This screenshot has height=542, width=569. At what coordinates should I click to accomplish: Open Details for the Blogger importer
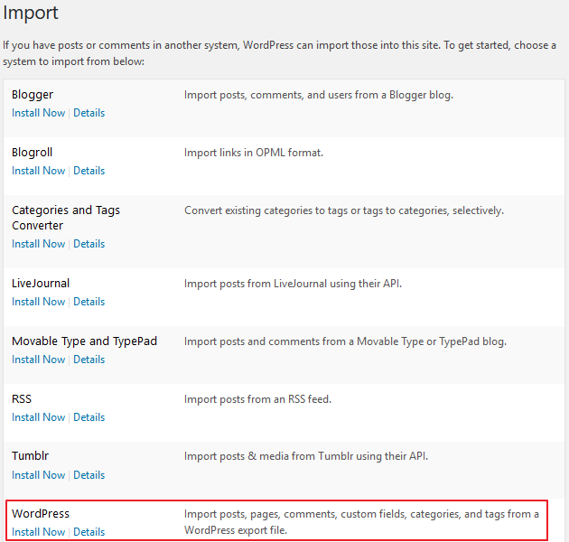click(x=89, y=113)
